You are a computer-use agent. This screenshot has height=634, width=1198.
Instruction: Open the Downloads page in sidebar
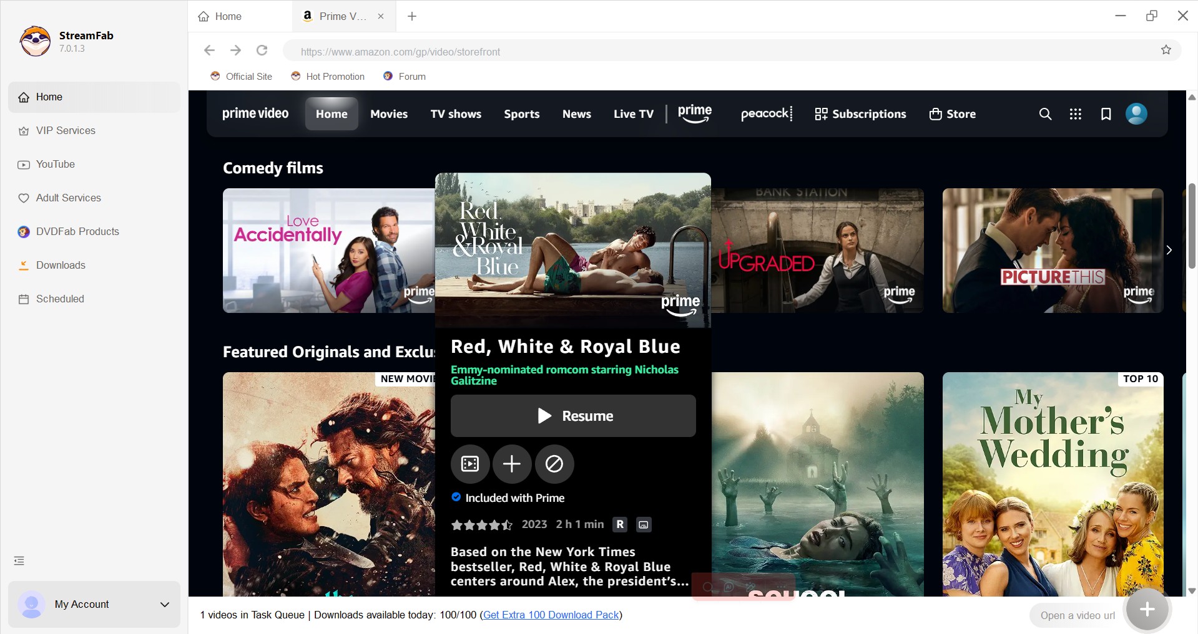pyautogui.click(x=61, y=265)
